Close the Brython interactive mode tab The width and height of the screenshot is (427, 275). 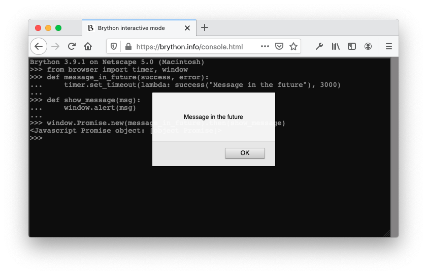(x=187, y=28)
